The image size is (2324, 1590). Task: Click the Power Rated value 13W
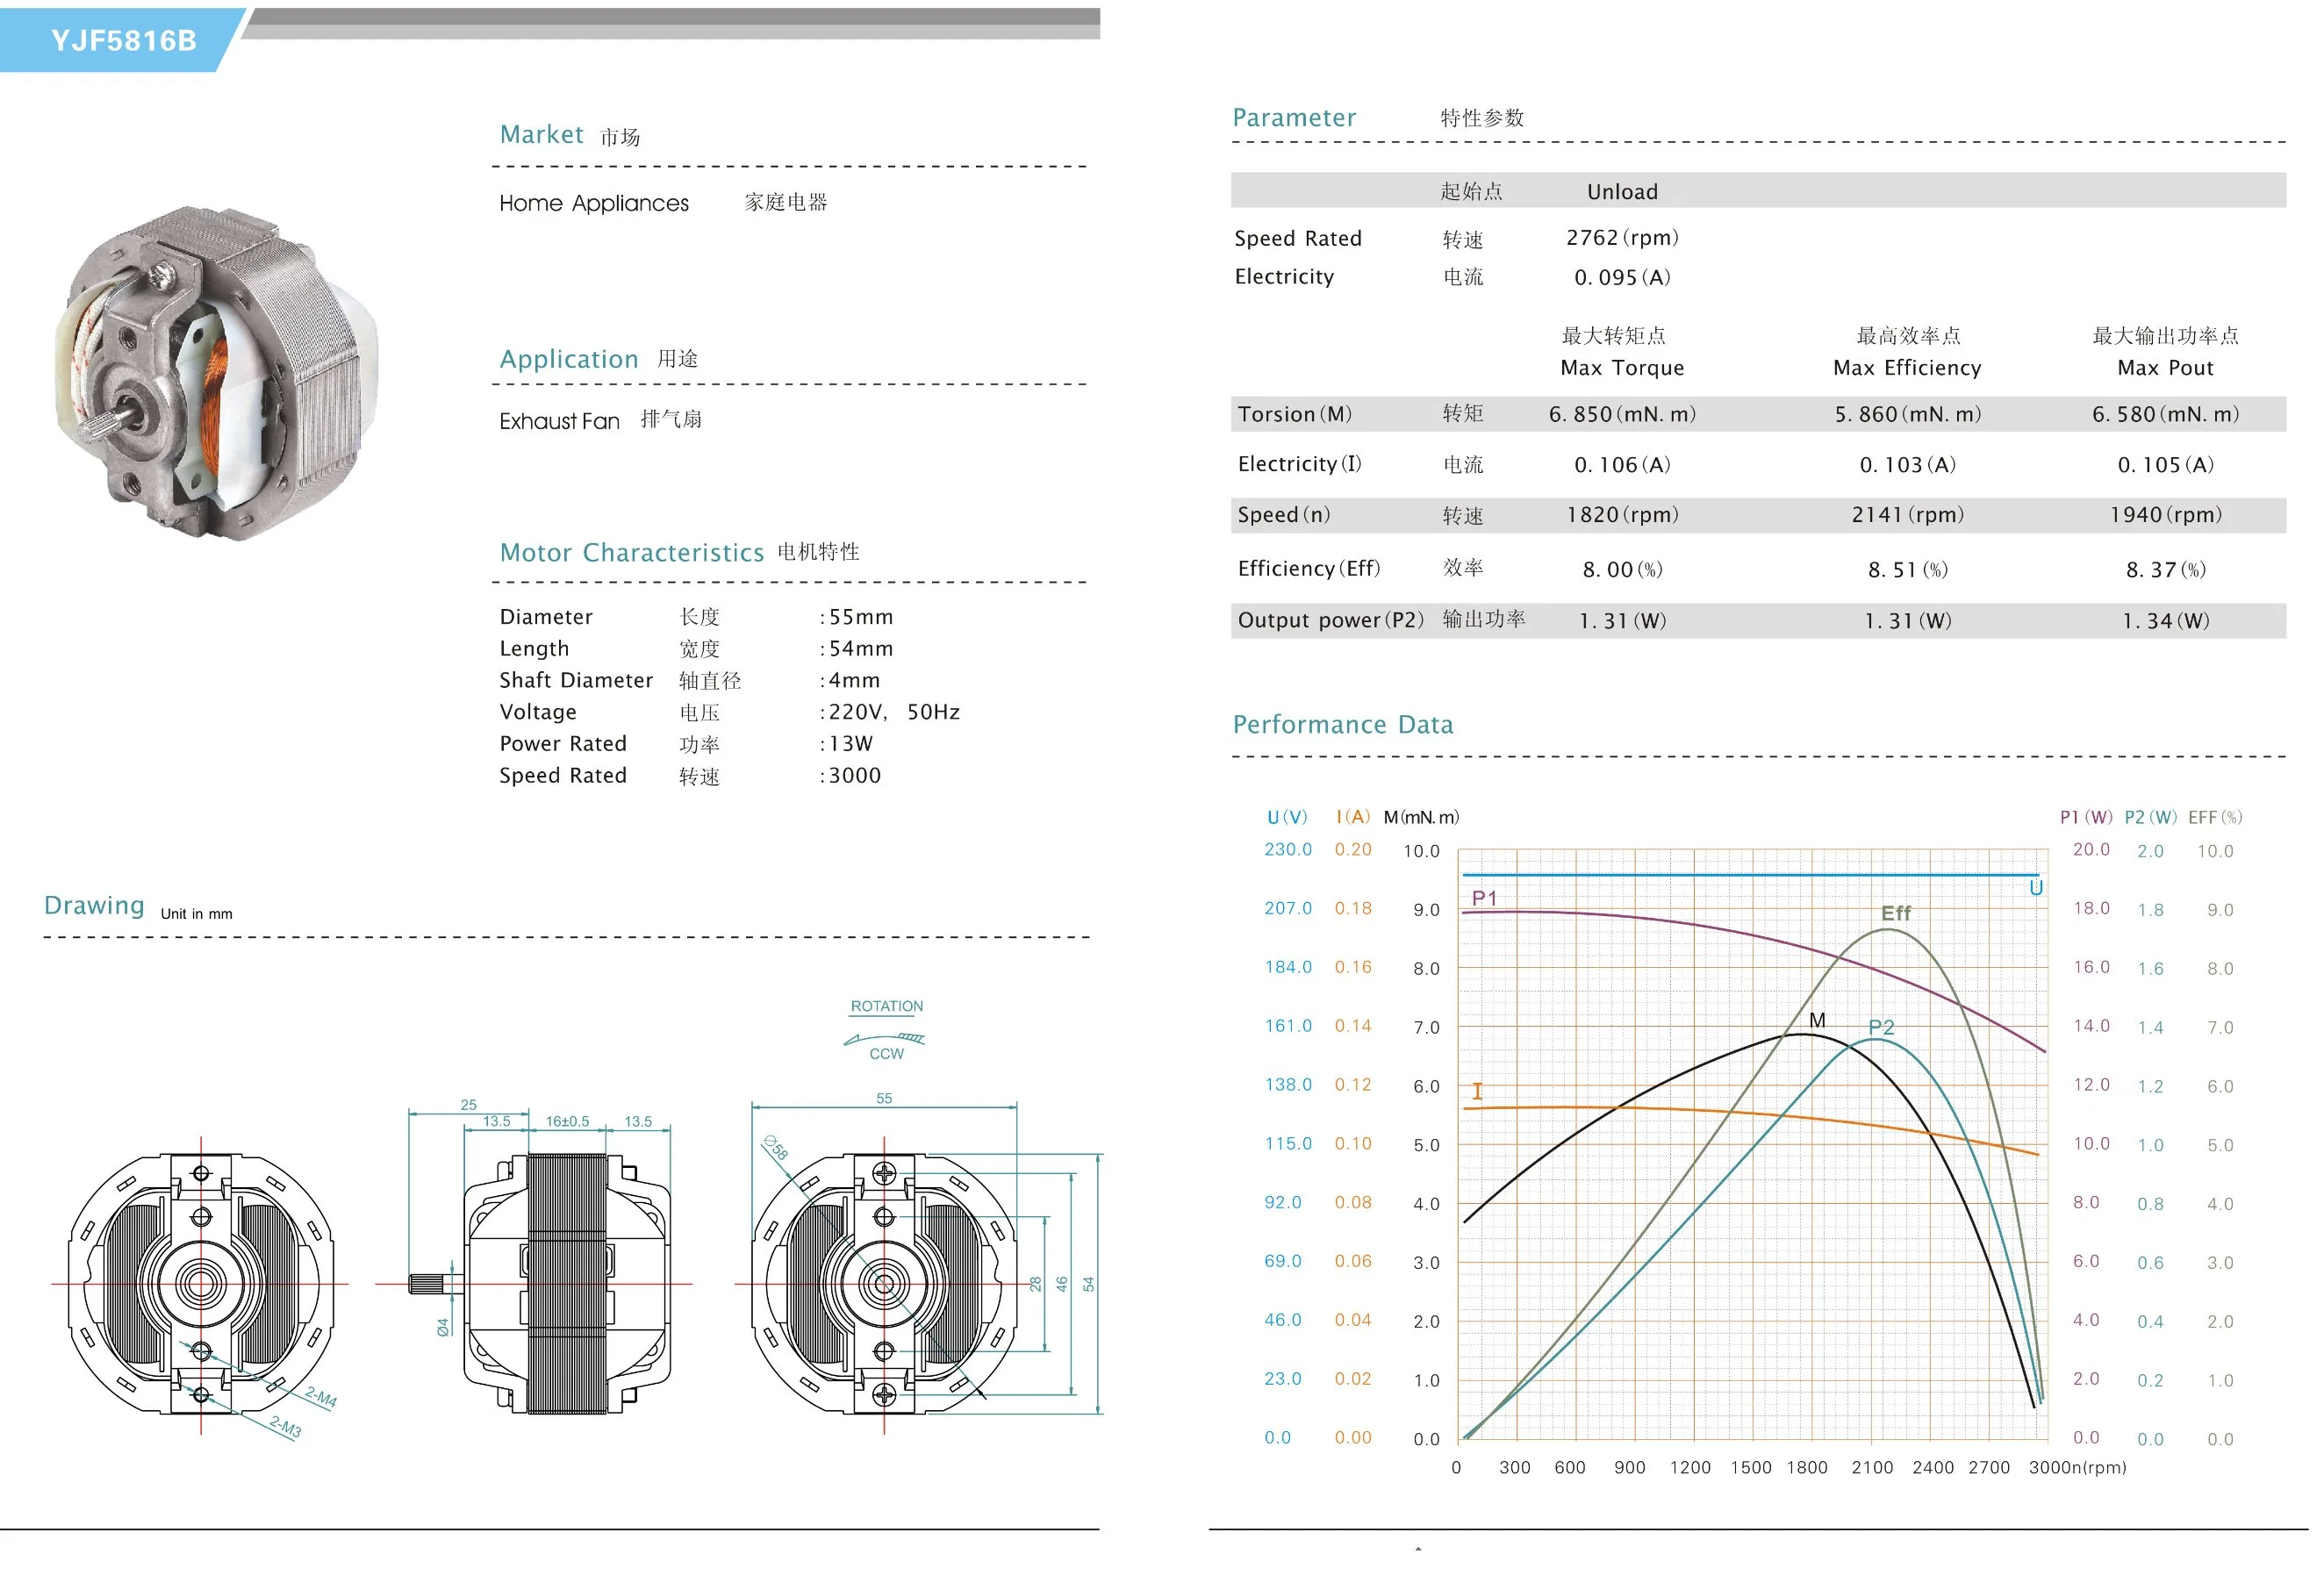coord(850,744)
